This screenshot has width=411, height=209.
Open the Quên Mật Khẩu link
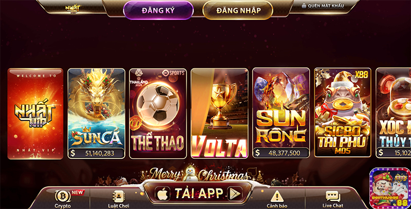(x=326, y=6)
